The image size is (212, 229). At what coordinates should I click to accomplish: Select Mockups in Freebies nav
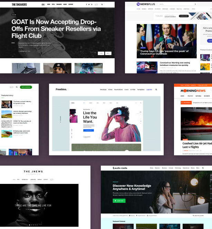(103, 90)
